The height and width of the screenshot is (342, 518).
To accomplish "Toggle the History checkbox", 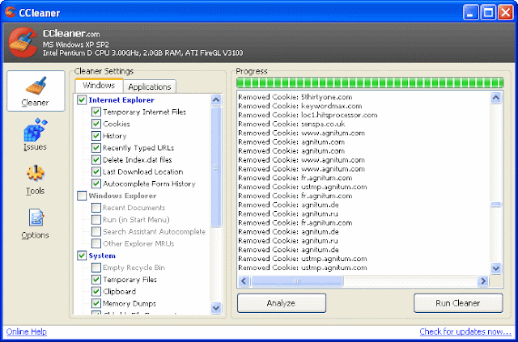I will click(x=96, y=136).
